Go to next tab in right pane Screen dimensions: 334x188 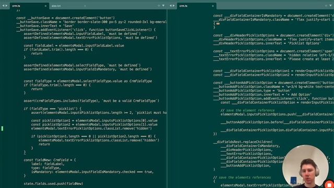pos(174,6)
